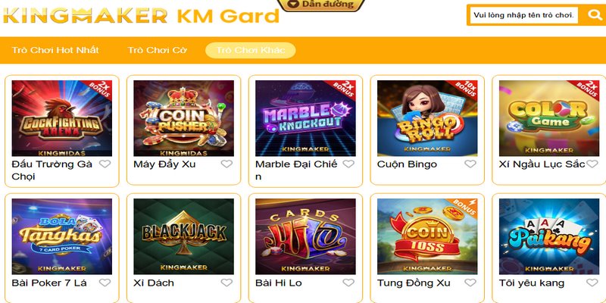The width and height of the screenshot is (606, 303).
Task: Click the Kingmaker KM Gard logo
Action: pyautogui.click(x=141, y=15)
